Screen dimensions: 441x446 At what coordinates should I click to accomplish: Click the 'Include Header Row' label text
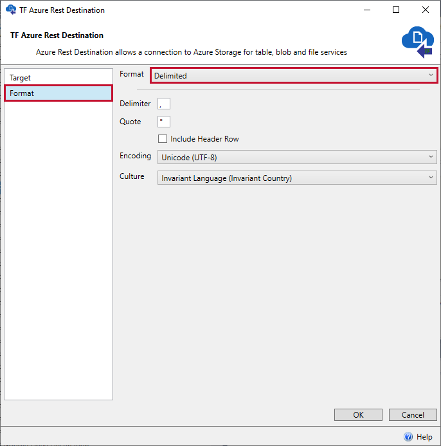204,139
